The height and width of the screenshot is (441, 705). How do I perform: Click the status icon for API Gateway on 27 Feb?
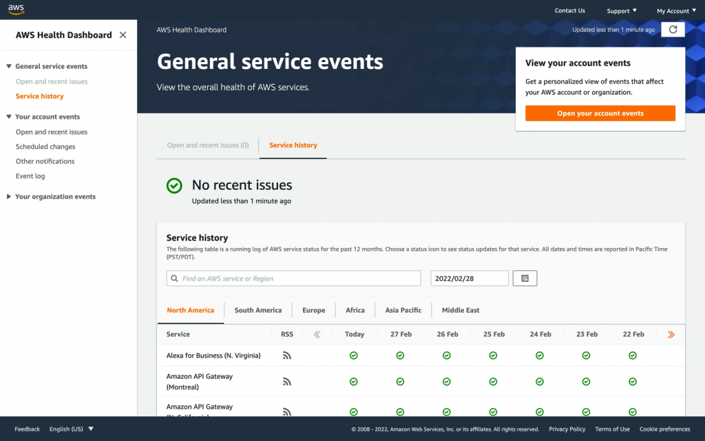tap(400, 381)
